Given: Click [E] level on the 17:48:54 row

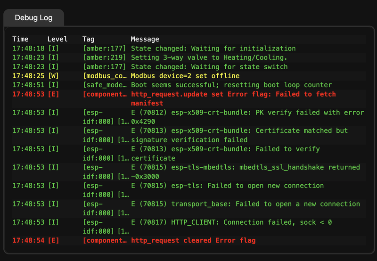Looking at the screenshot, I should coord(53,240).
